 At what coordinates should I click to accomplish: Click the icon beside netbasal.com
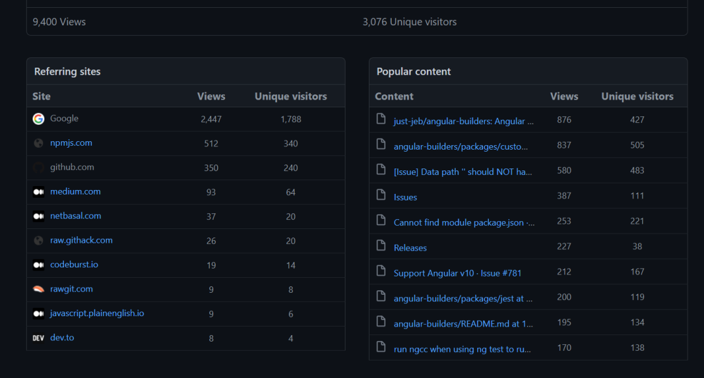38,216
